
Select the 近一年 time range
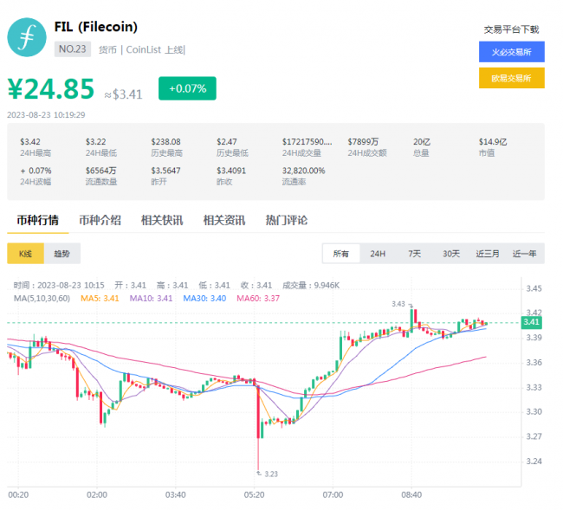coord(524,254)
